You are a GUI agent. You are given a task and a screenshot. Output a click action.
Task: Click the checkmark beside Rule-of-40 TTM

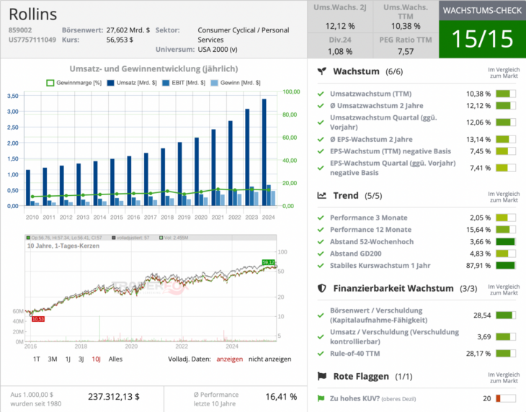point(321,354)
